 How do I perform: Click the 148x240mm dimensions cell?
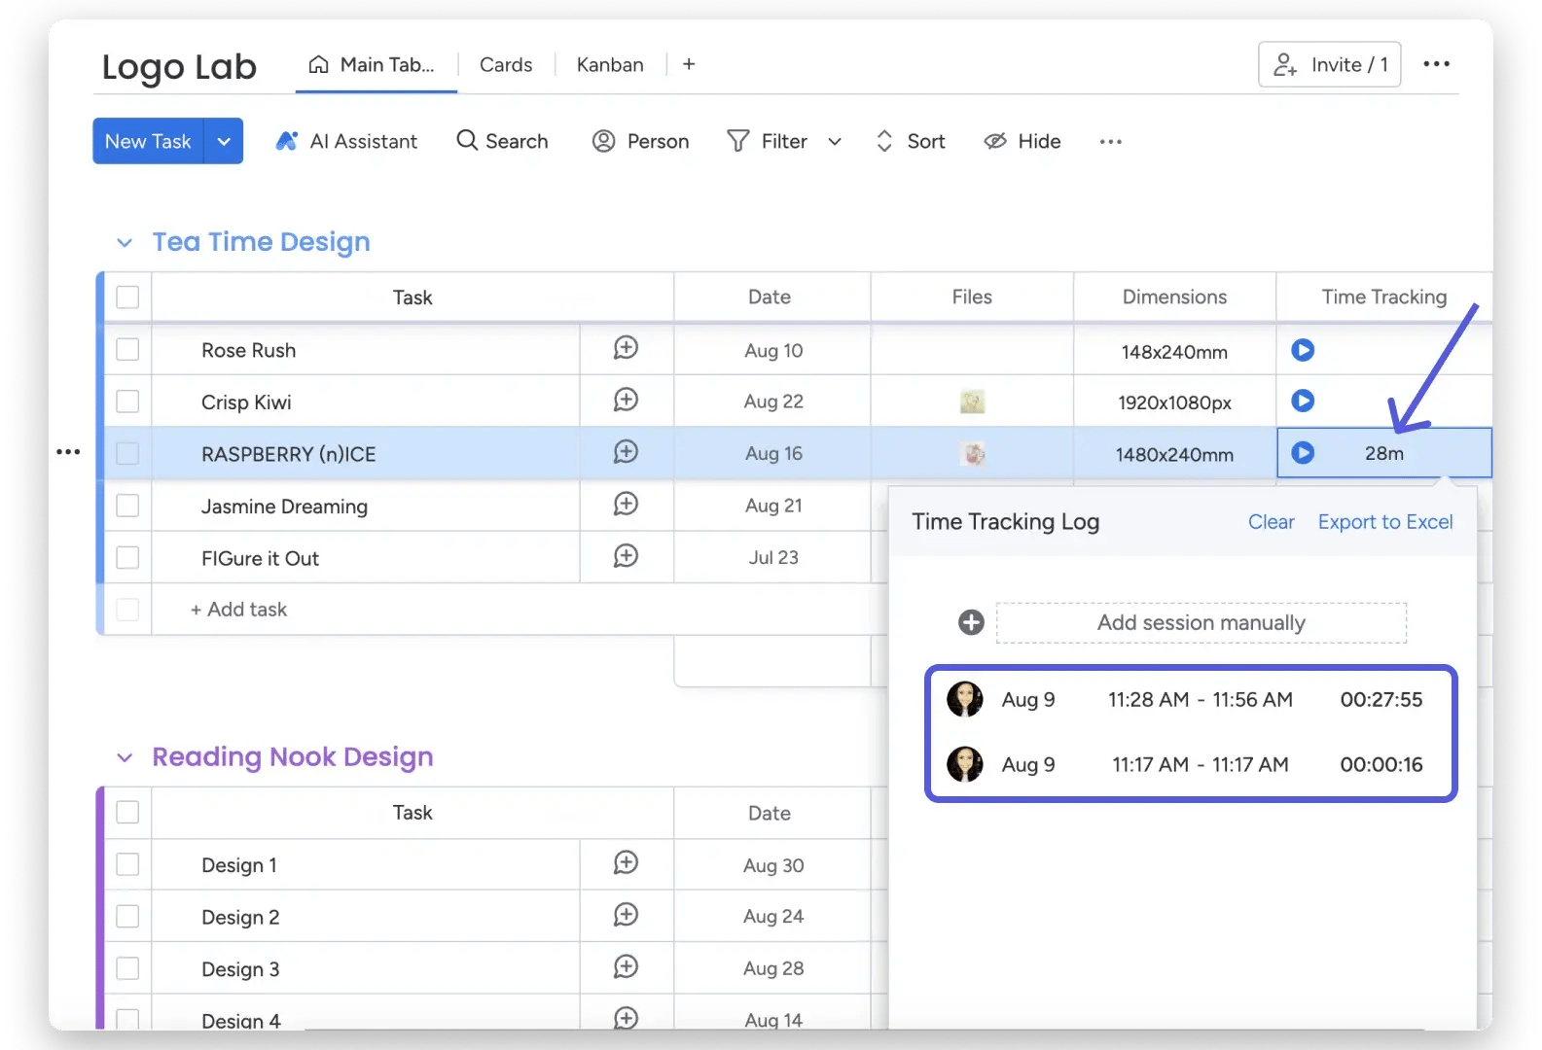[1174, 351]
